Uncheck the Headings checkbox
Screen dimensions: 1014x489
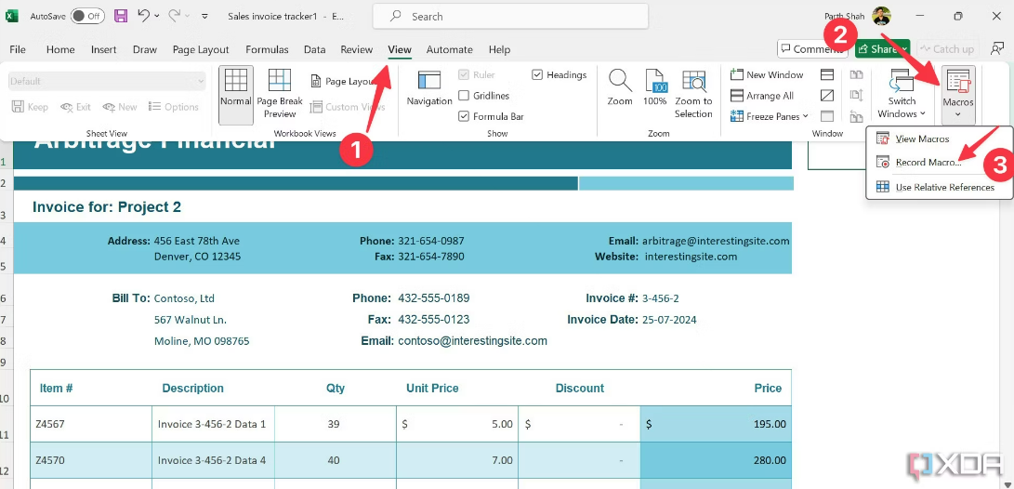pos(537,75)
